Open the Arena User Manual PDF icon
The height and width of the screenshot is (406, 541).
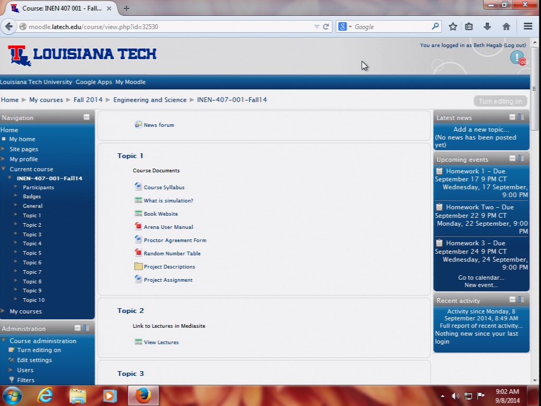click(138, 227)
